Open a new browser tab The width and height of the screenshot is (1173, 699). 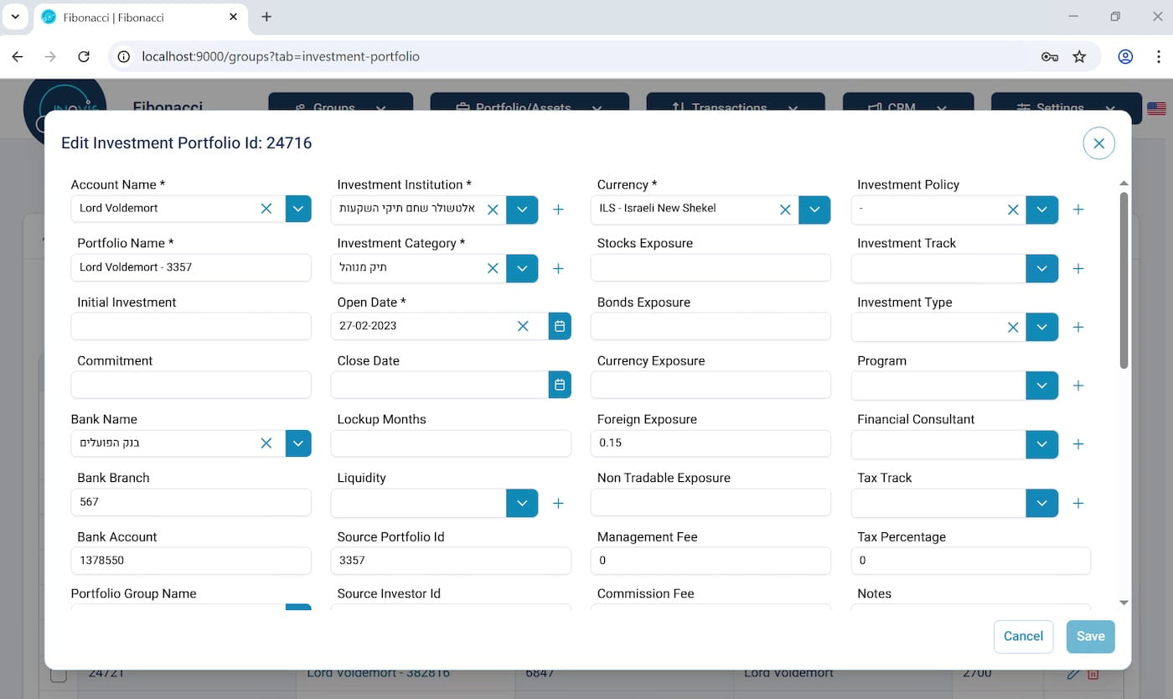pyautogui.click(x=266, y=17)
